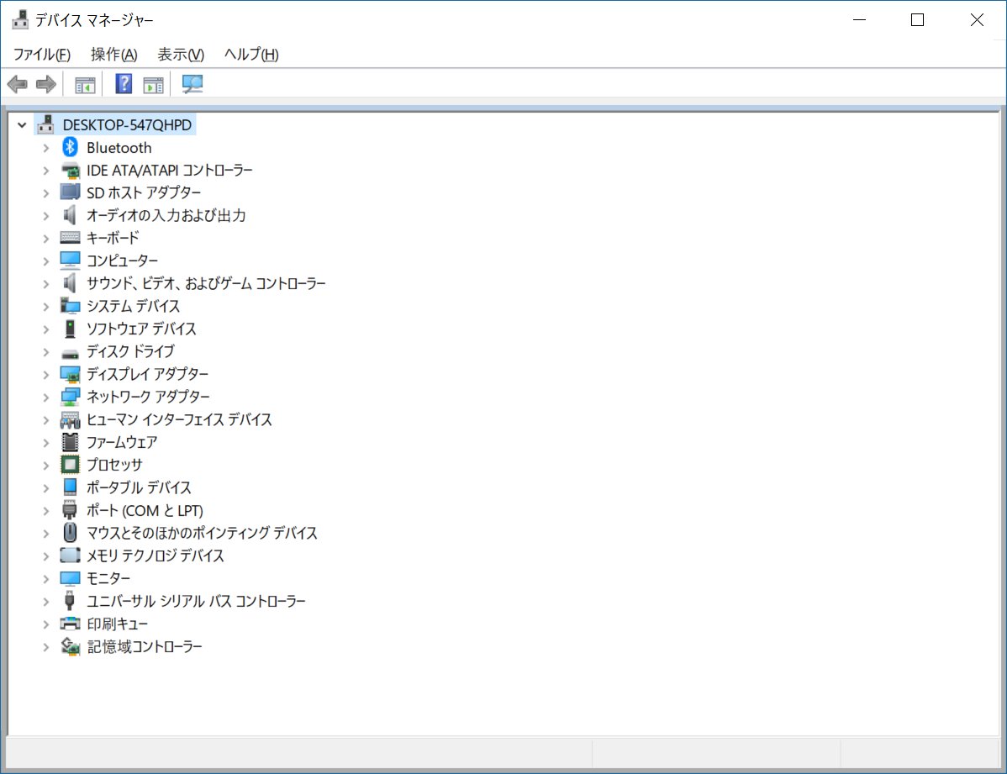
Task: Click the オーディオの入力および出力 speaker icon
Action: (70, 215)
